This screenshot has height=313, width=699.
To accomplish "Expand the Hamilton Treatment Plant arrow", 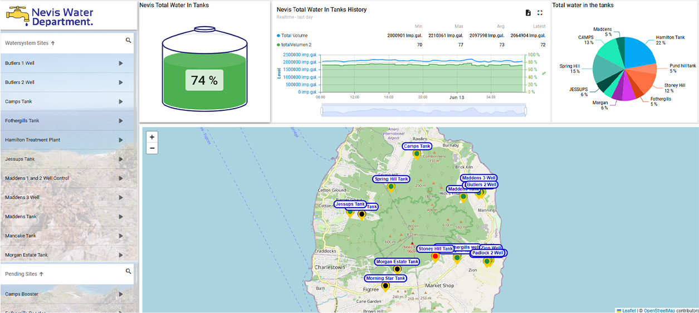I will [x=121, y=140].
